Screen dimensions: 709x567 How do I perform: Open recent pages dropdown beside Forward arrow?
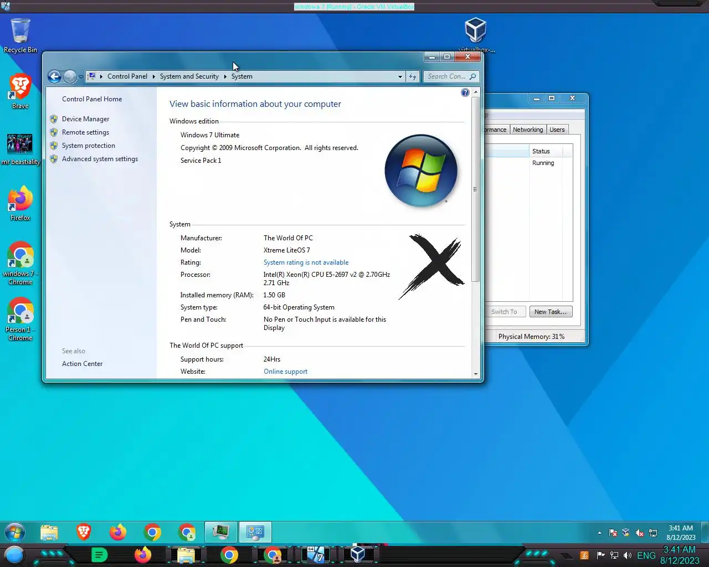tap(81, 76)
